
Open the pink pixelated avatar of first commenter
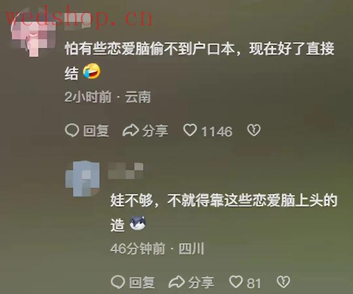tap(34, 34)
